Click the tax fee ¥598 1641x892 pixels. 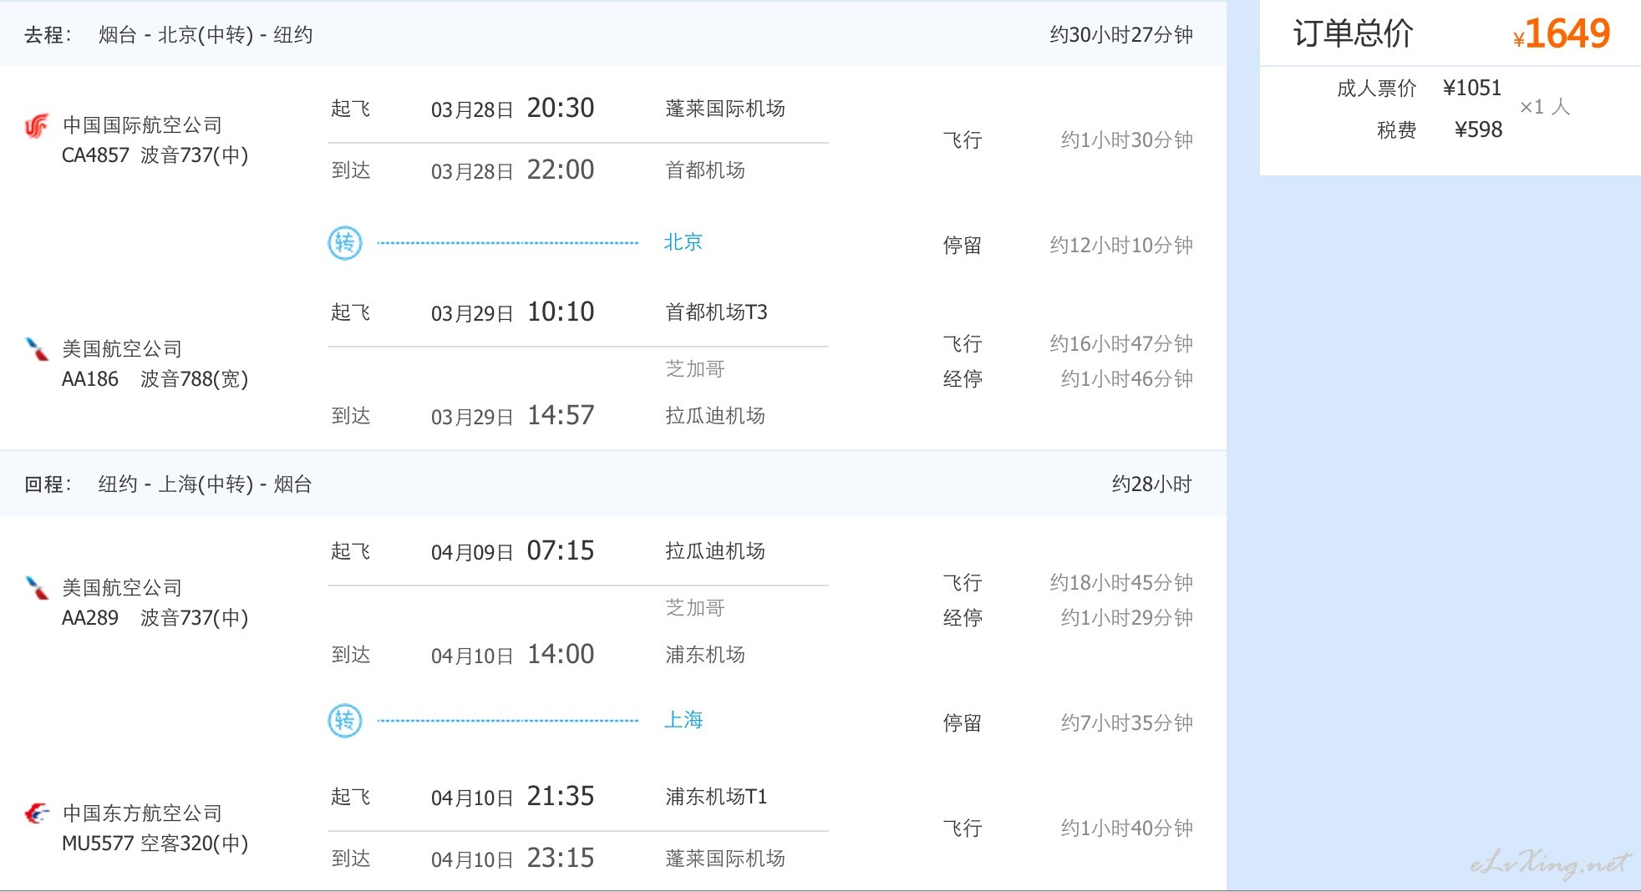1478,129
